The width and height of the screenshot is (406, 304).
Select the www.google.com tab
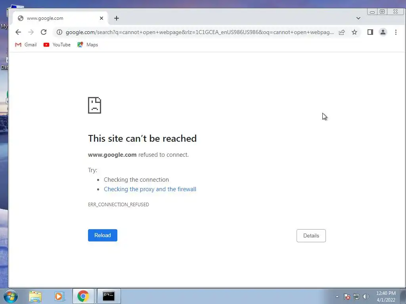(60, 18)
